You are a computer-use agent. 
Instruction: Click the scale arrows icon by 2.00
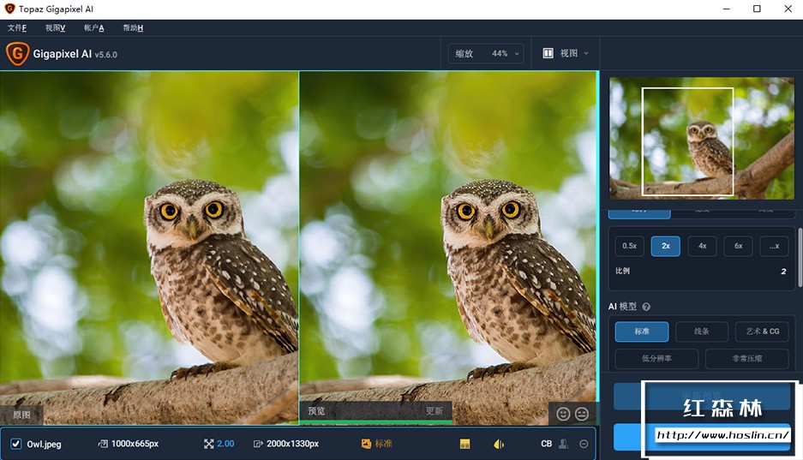(x=208, y=444)
